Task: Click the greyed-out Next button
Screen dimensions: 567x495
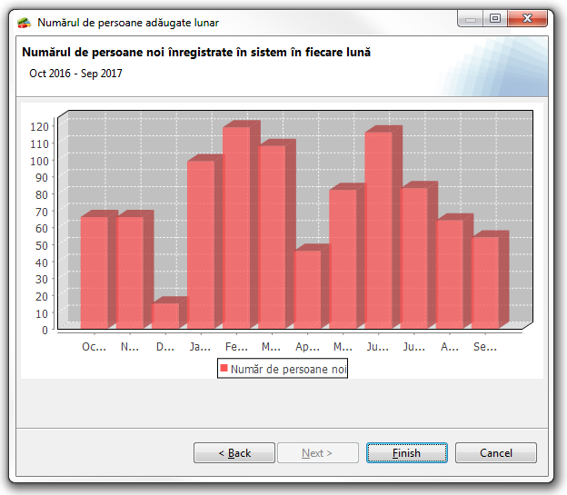Action: pyautogui.click(x=316, y=452)
